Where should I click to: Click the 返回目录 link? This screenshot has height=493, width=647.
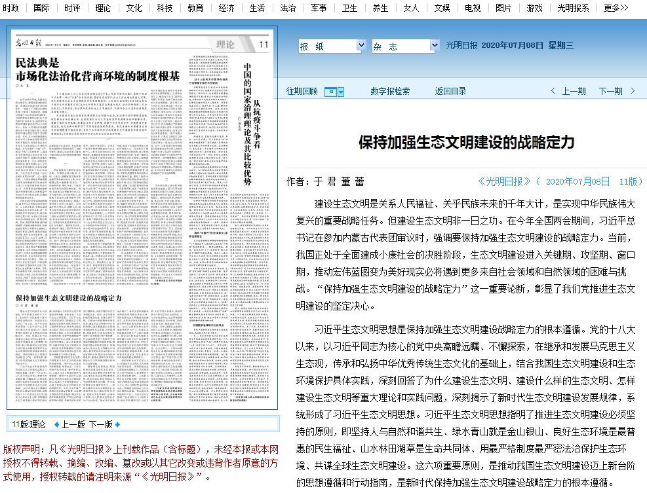pyautogui.click(x=451, y=92)
